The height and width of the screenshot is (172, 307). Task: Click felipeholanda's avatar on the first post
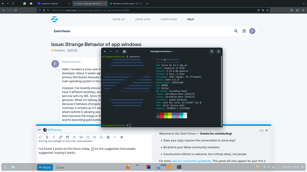[55, 64]
